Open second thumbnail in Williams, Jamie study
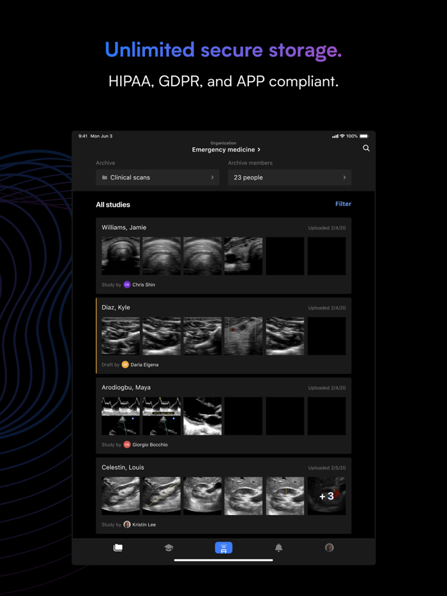 pos(162,256)
